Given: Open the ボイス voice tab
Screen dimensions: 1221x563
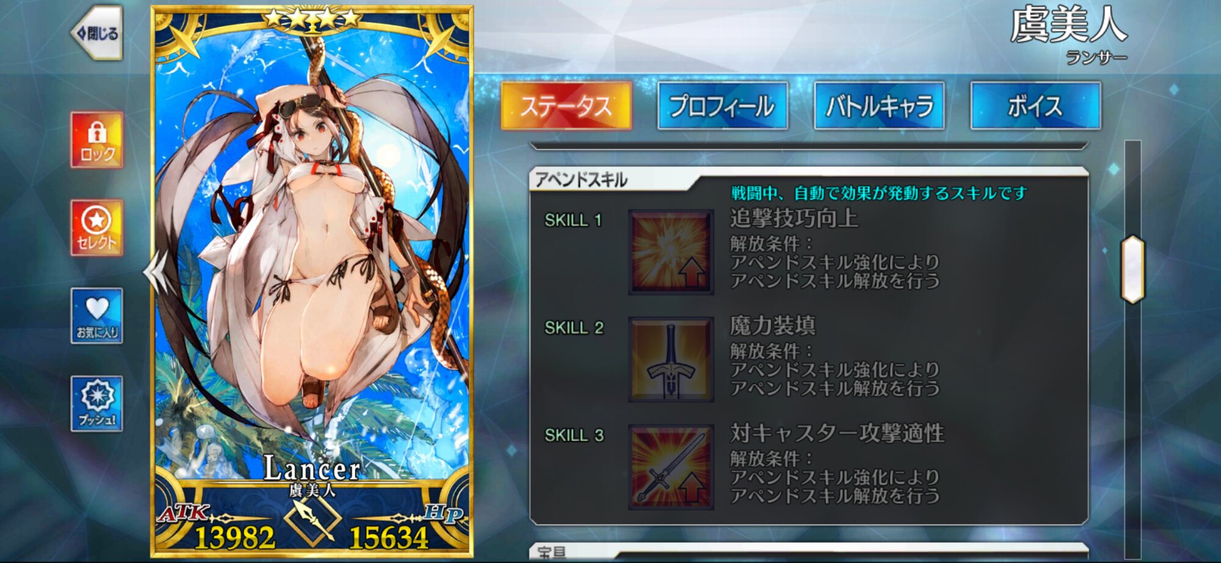Looking at the screenshot, I should 1035,106.
